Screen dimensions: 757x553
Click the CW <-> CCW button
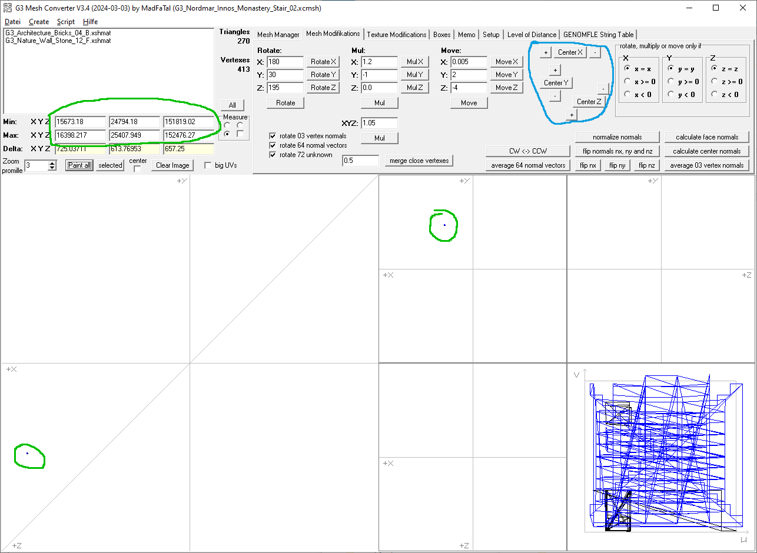tap(527, 151)
